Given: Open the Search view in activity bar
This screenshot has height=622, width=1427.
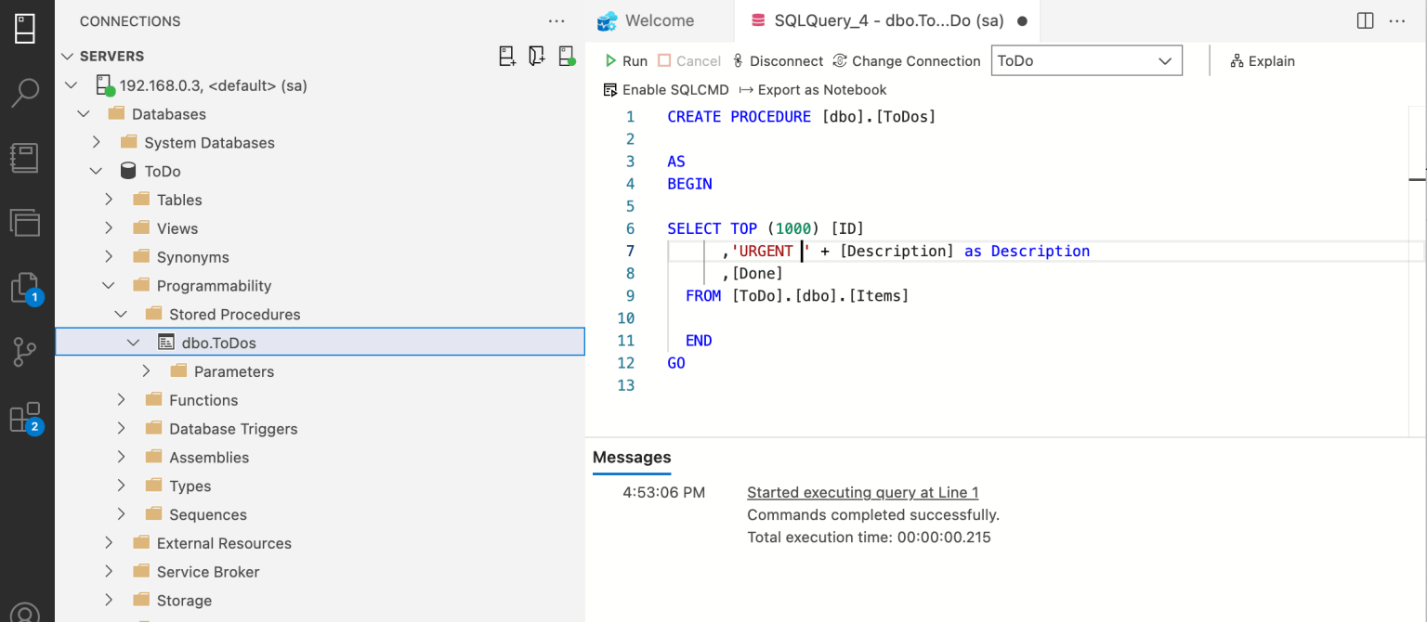Looking at the screenshot, I should tap(25, 92).
